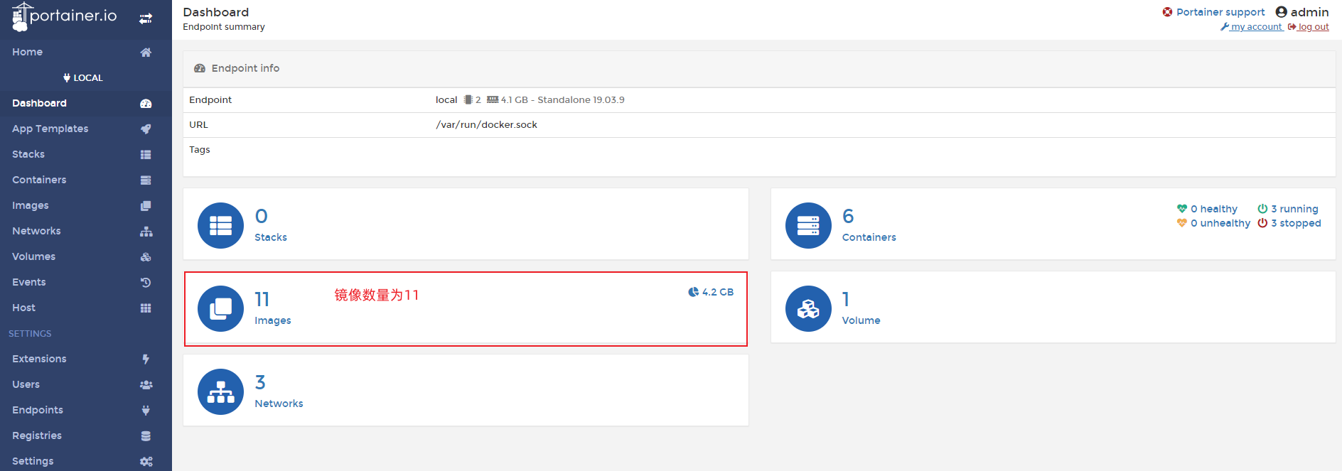
Task: Click the Containers server icon in sidebar
Action: click(x=146, y=180)
